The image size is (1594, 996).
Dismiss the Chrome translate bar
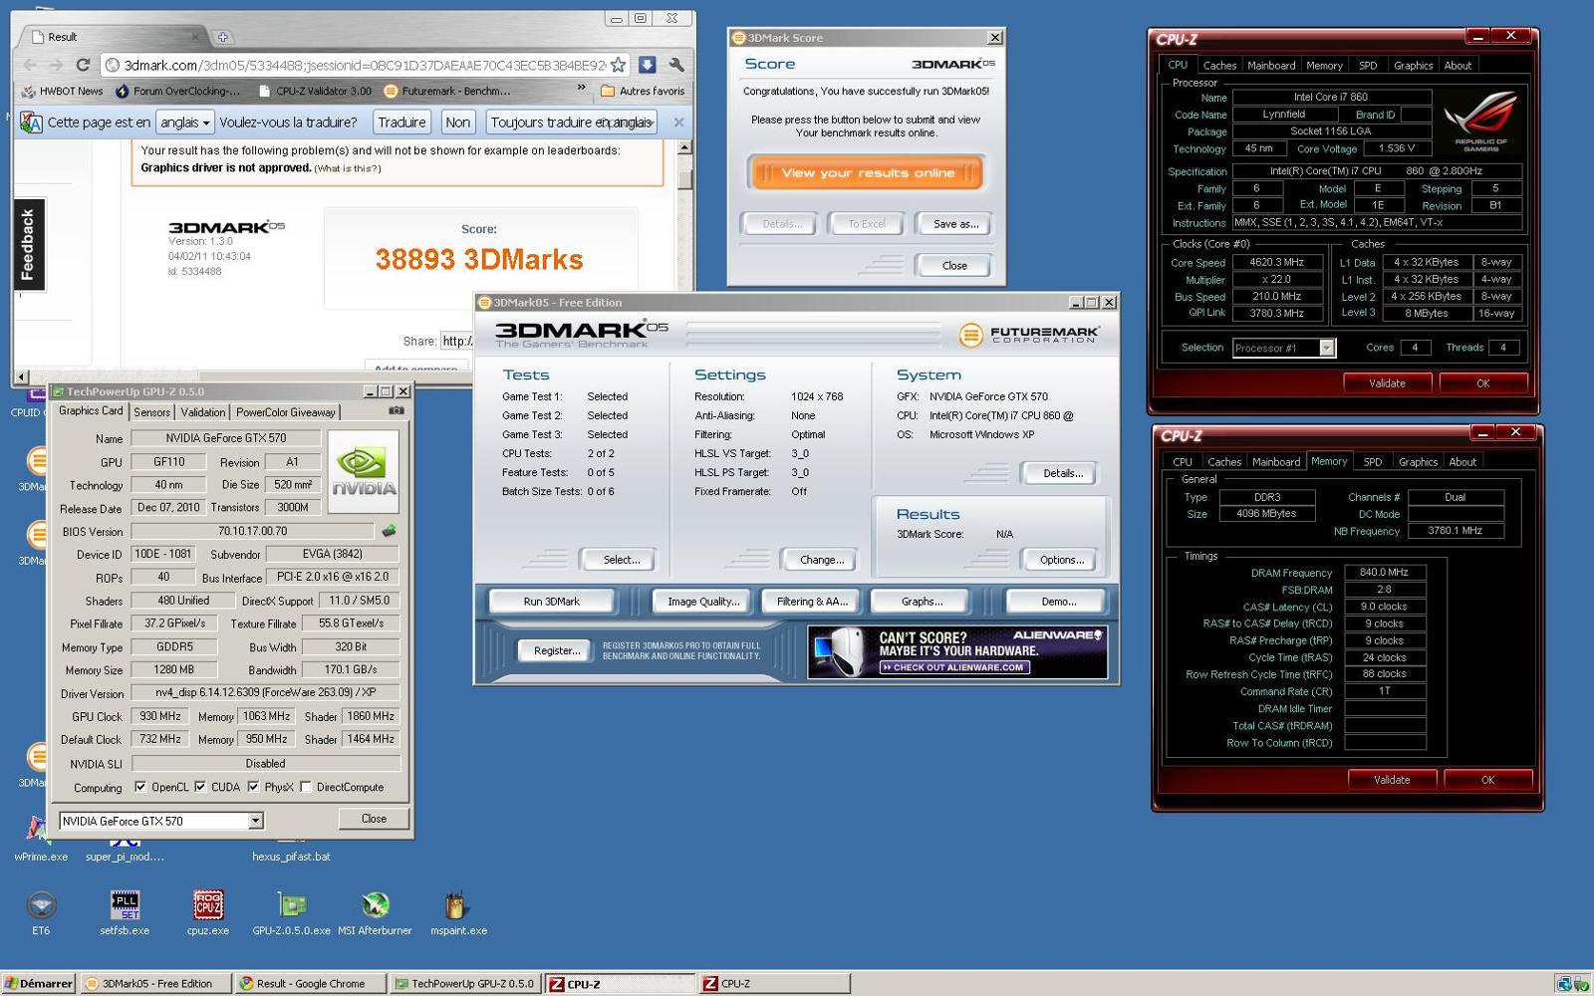[x=678, y=123]
